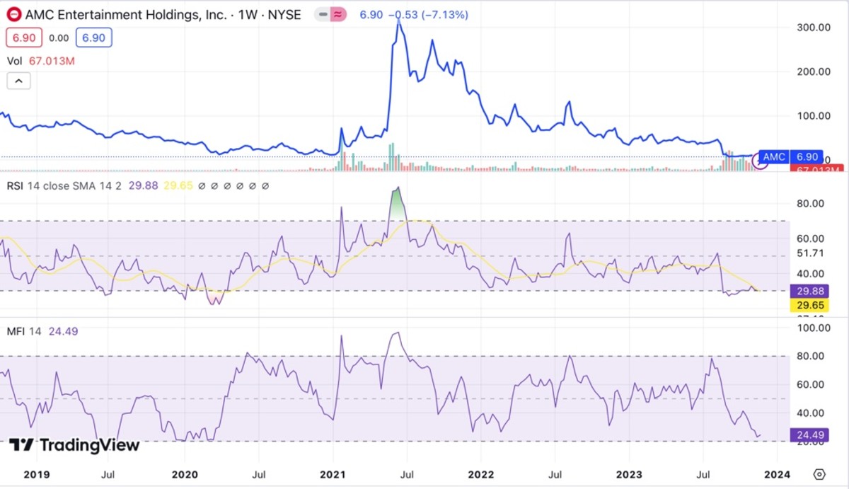The height and width of the screenshot is (489, 849).
Task: Click the red 6.90 sell price box
Action: click(25, 38)
